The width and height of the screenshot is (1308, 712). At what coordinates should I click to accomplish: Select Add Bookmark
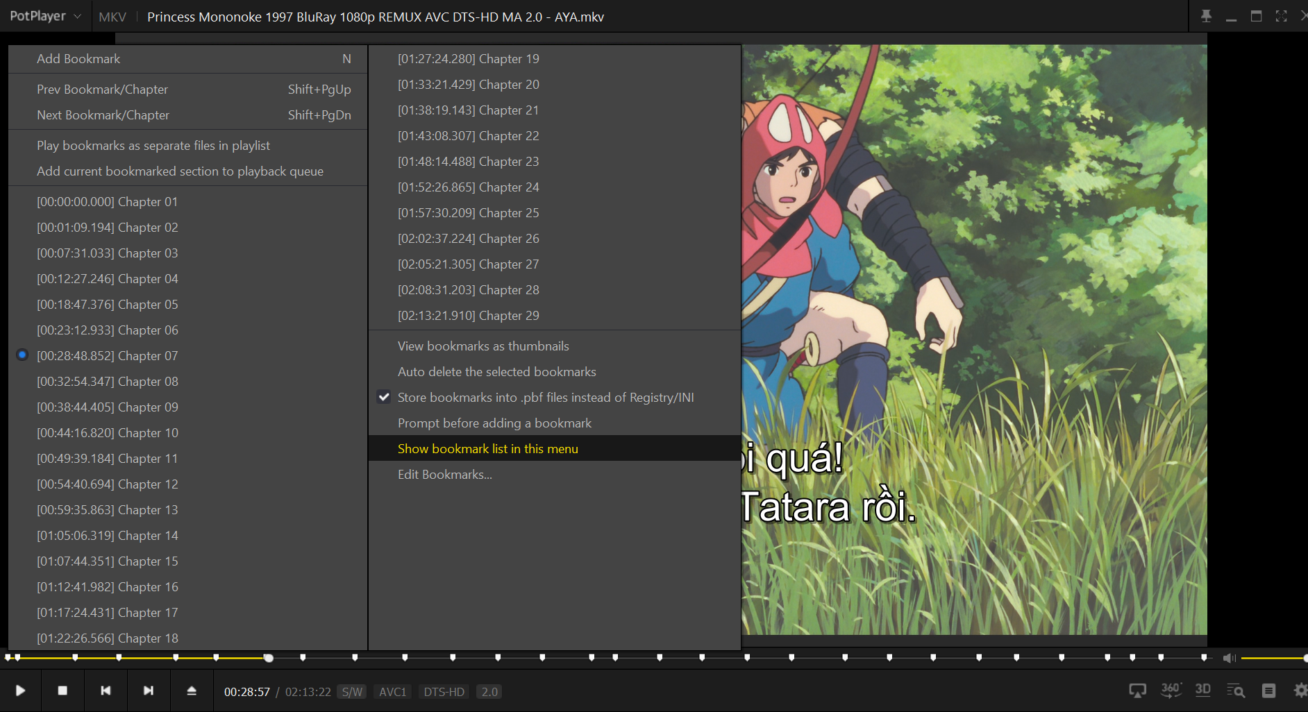click(x=187, y=59)
